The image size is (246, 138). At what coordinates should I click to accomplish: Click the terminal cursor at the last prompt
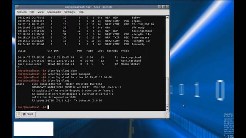click(x=48, y=107)
